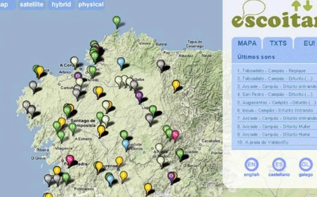Click the escoitar speech-bubble logo
317x197 pixels.
coord(274,14)
